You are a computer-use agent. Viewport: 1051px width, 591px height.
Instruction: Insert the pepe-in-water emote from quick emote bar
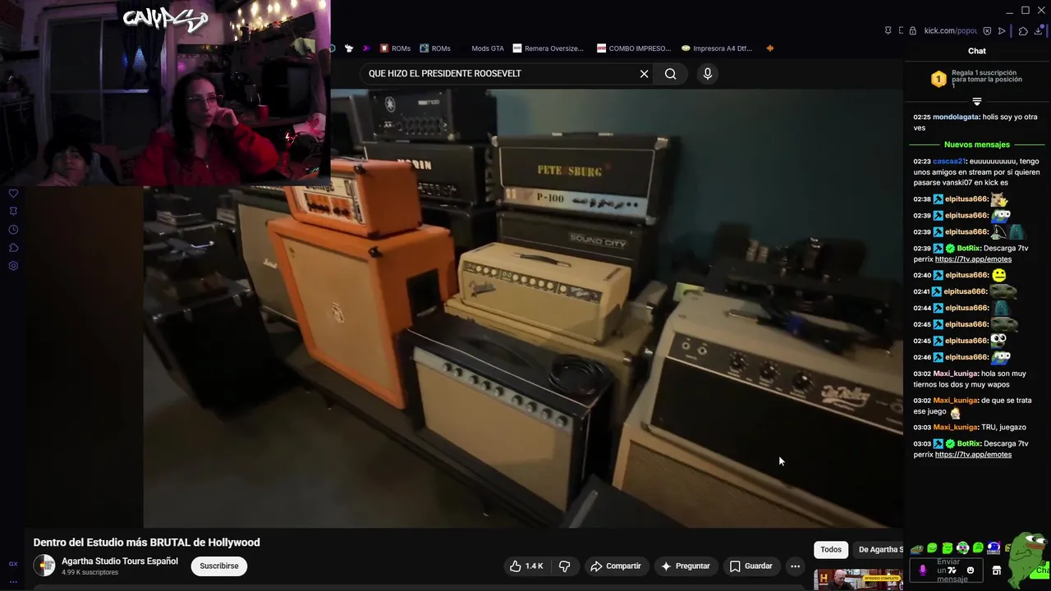(x=917, y=548)
